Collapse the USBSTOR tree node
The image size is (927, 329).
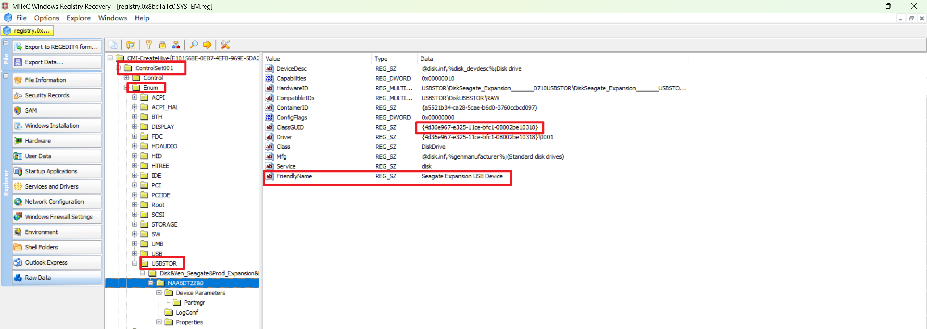point(134,263)
